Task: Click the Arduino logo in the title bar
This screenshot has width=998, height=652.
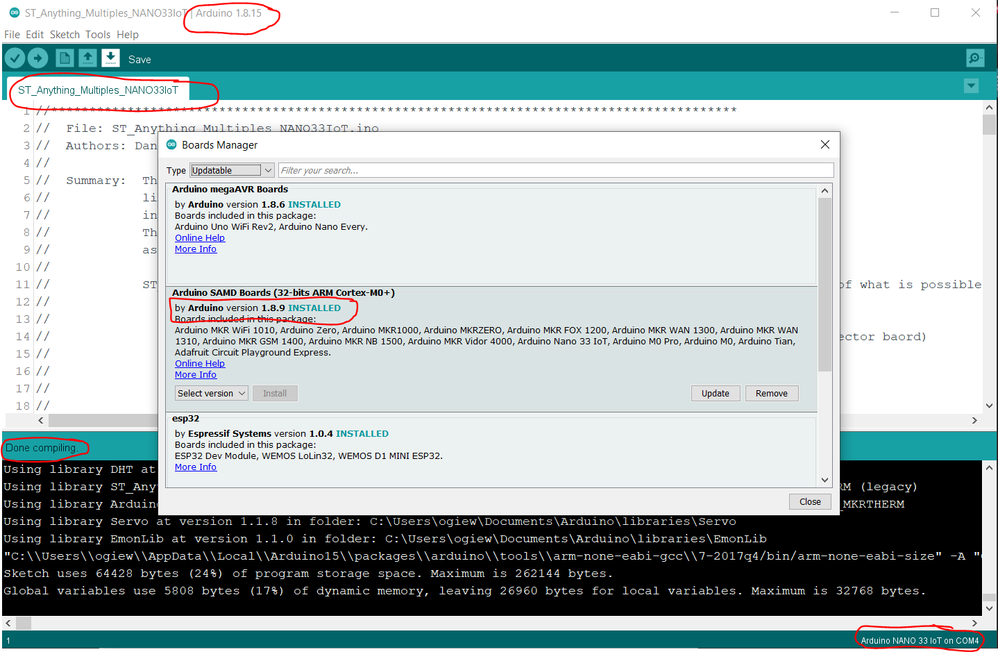Action: [14, 12]
